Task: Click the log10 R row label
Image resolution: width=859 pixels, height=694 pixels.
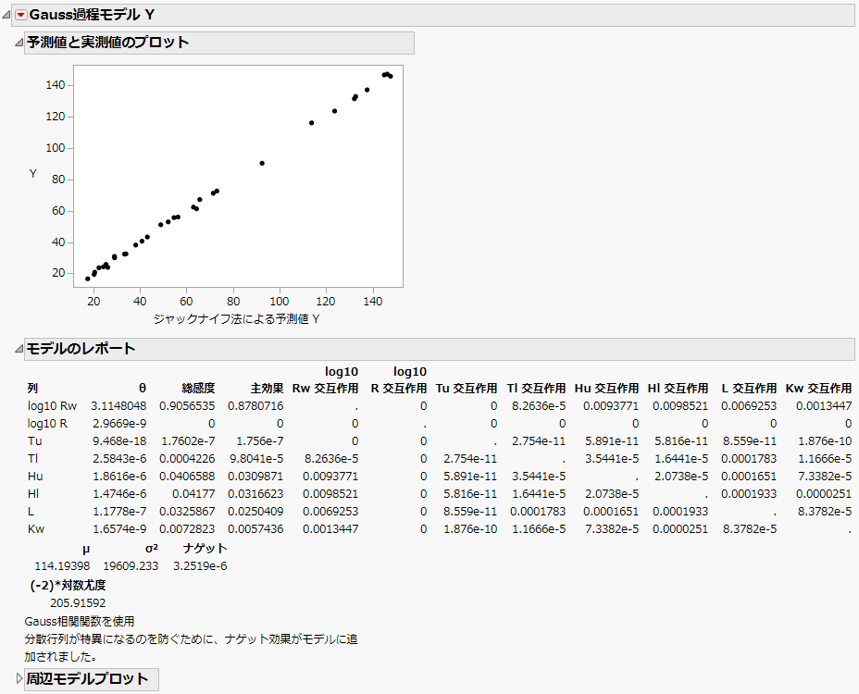Action: point(47,424)
